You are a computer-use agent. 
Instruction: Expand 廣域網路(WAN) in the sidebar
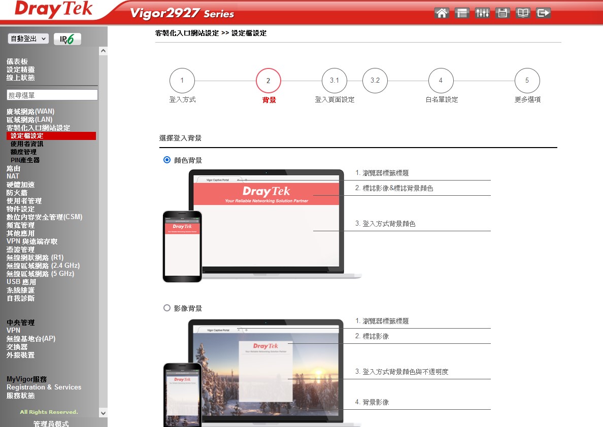(x=30, y=112)
